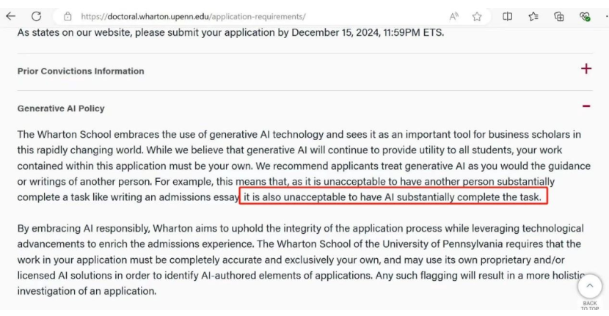Click the paragraph starting 'The Wharton School embraces'
The height and width of the screenshot is (316, 609).
[x=304, y=166]
